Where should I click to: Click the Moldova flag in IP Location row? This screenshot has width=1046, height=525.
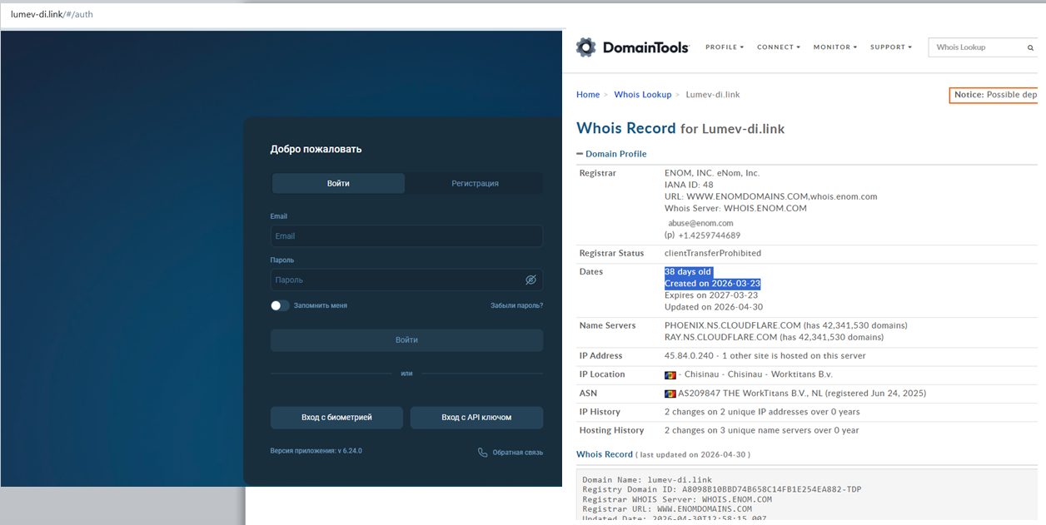click(670, 374)
